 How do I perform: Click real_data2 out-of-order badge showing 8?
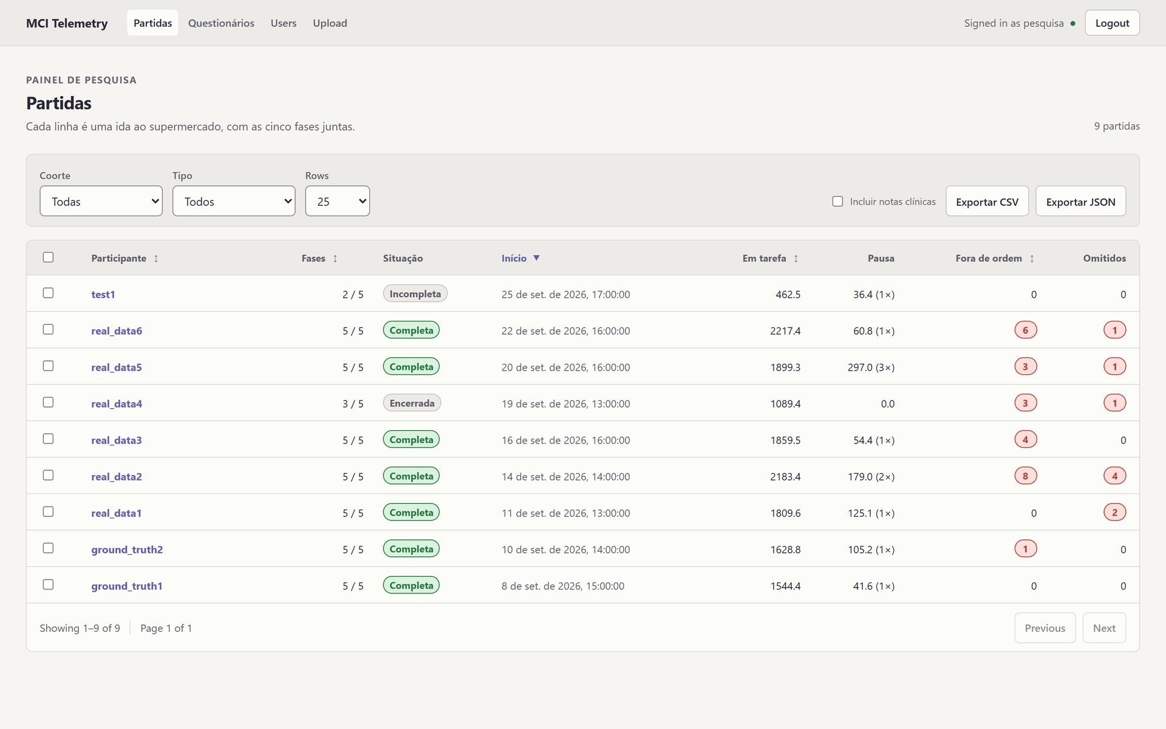(1026, 476)
